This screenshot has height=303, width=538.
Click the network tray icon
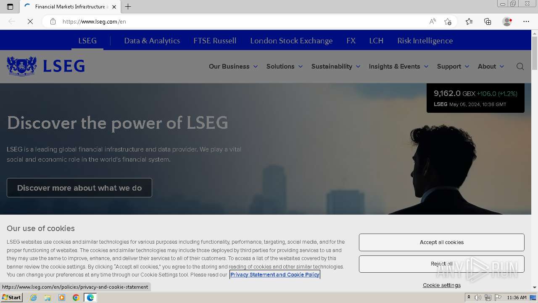pos(488,298)
